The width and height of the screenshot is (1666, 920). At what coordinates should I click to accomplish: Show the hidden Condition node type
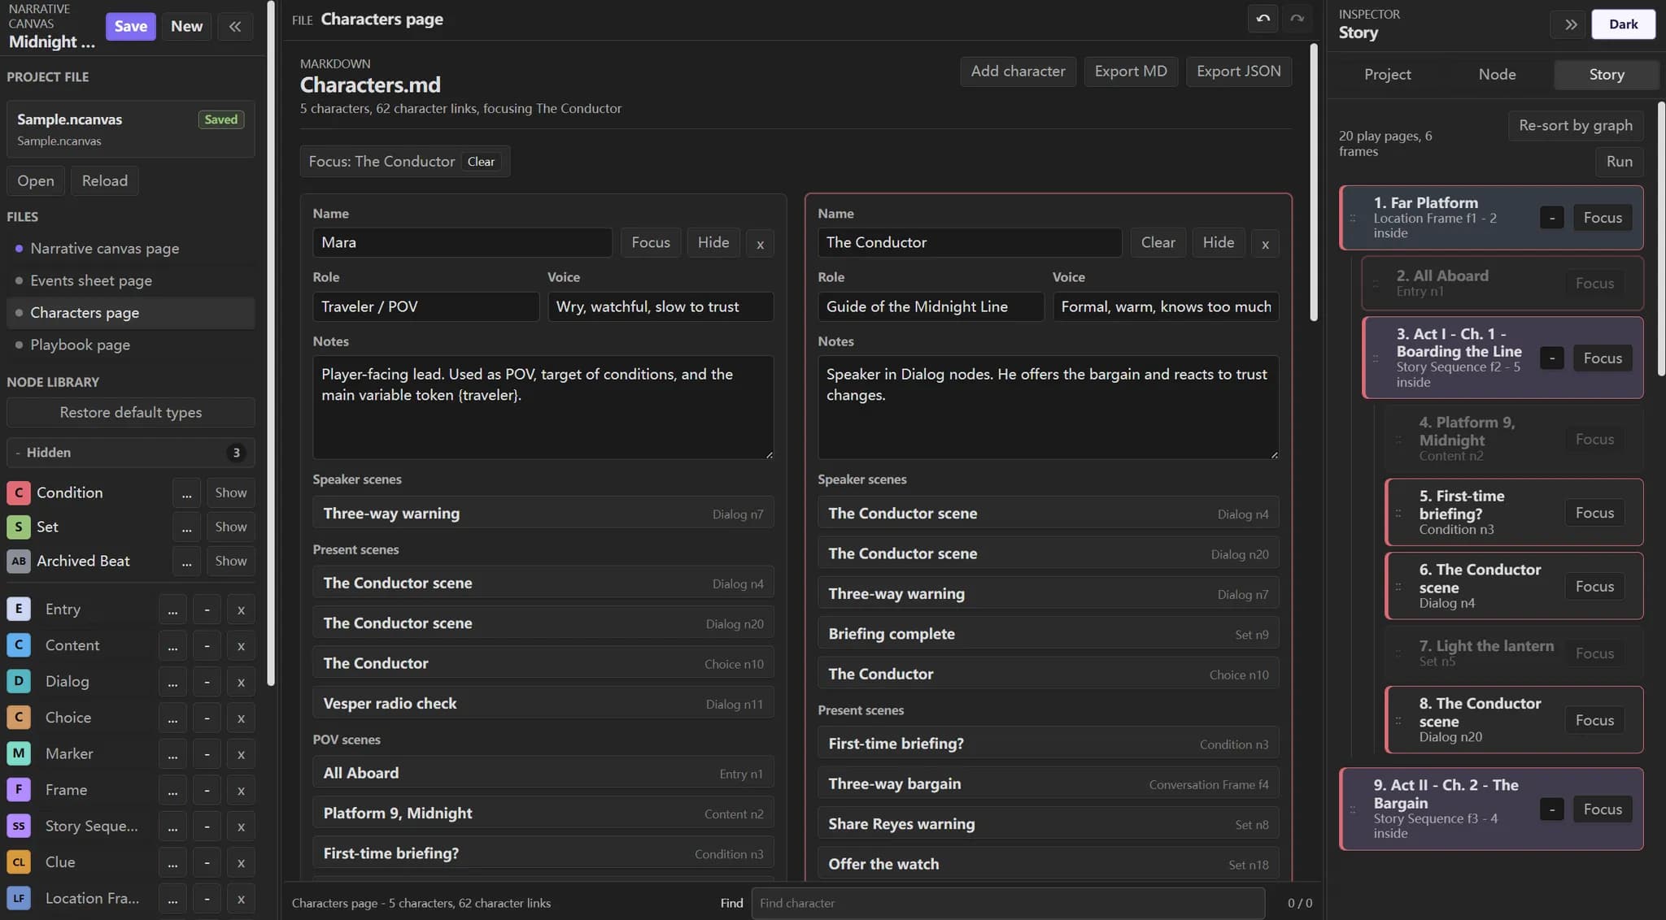(x=231, y=493)
